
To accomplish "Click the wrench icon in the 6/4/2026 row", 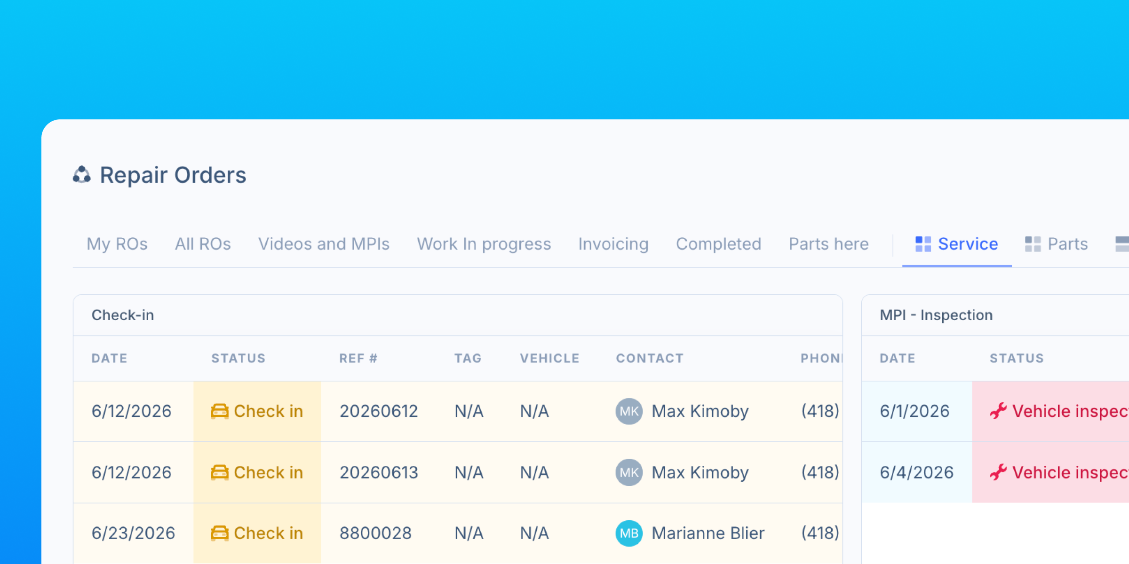I will [x=998, y=472].
